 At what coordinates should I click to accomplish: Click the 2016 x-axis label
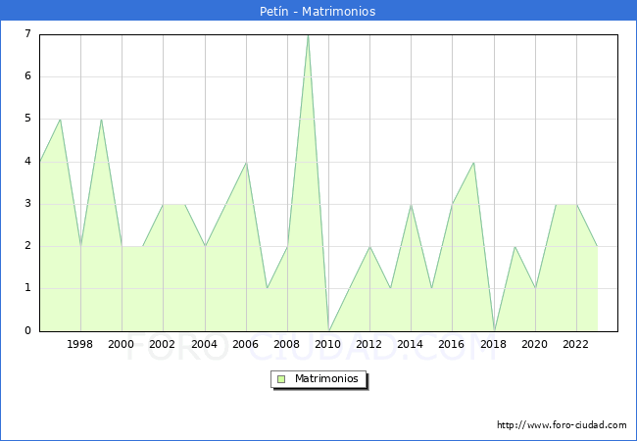tap(452, 344)
